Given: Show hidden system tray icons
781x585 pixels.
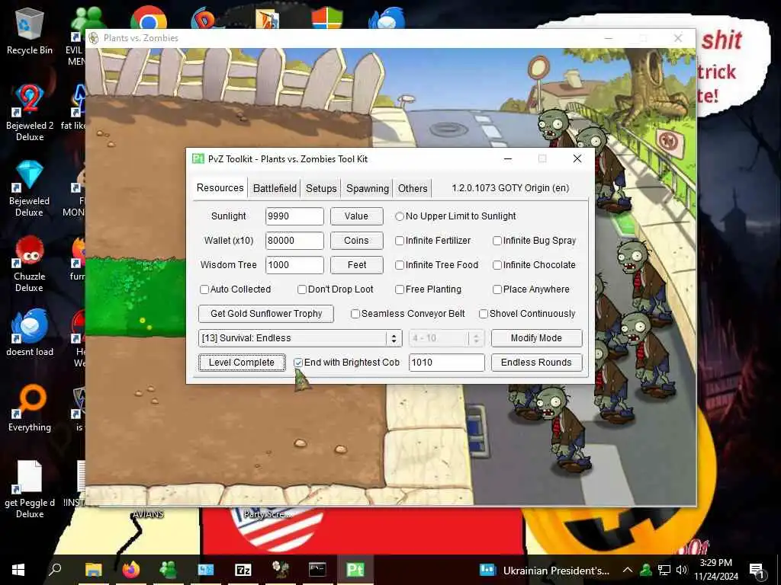Looking at the screenshot, I should [628, 570].
